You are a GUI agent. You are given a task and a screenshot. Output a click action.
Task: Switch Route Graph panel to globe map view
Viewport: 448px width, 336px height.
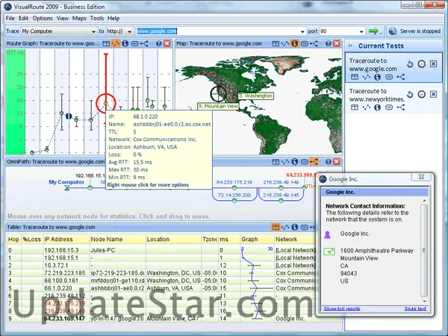pyautogui.click(x=125, y=43)
